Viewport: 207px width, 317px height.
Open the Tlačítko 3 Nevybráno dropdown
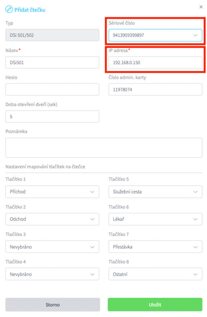click(52, 247)
